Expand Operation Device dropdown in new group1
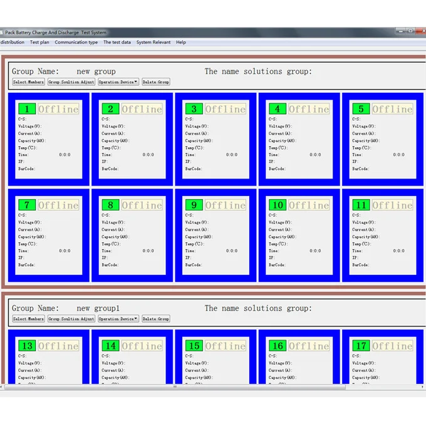This screenshot has width=426, height=426. click(x=118, y=319)
